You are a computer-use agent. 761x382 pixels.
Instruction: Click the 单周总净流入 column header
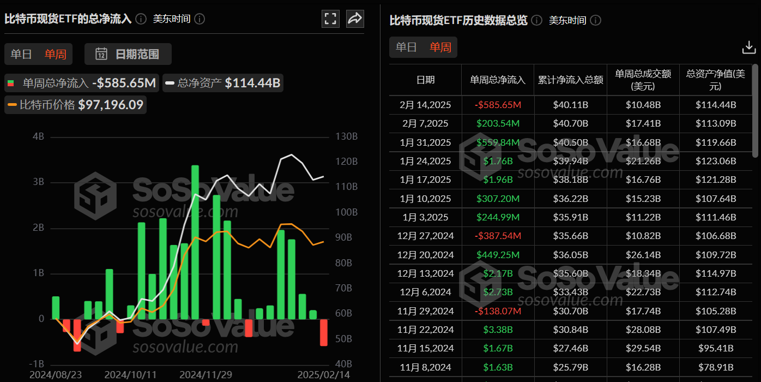[497, 80]
